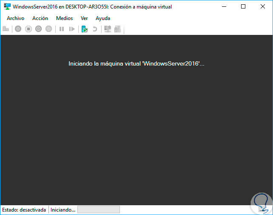Maximize the virtual machine connection window
Image resolution: width=273 pixels, height=215 pixels.
tap(243, 7)
